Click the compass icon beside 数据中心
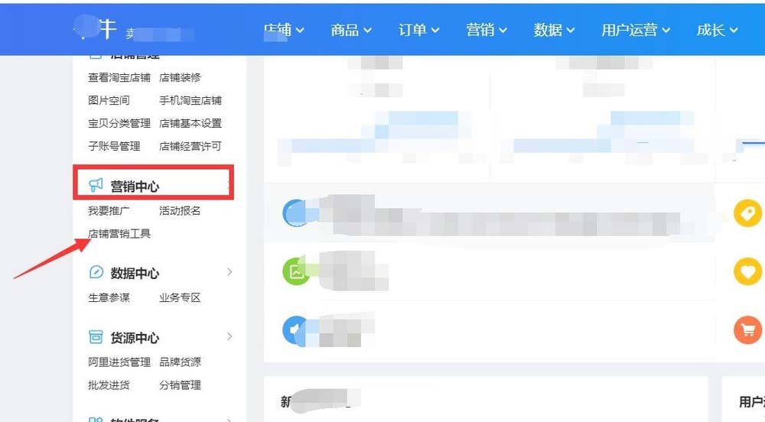Screen dimensions: 765x422 click(x=96, y=272)
